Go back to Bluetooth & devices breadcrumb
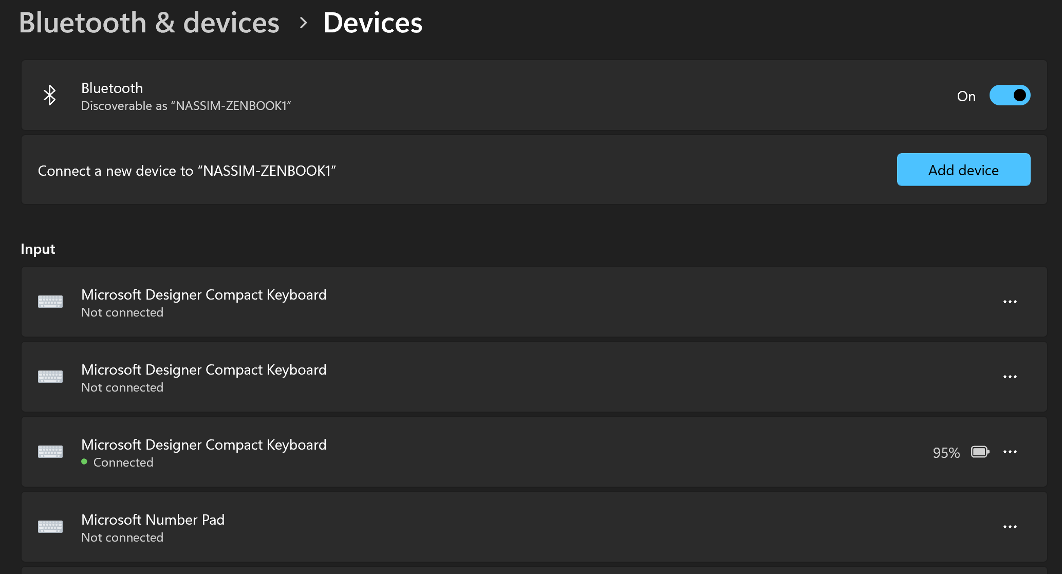Viewport: 1062px width, 574px height. (x=149, y=23)
